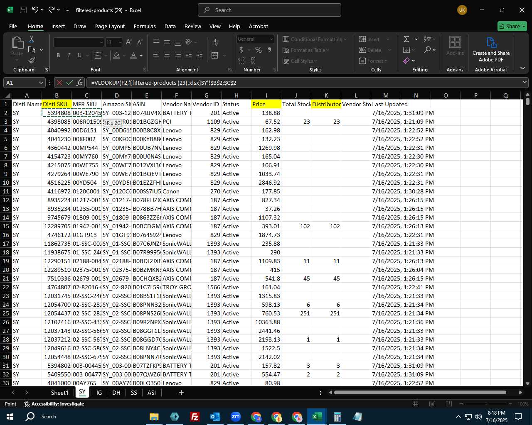Redo the last action

pyautogui.click(x=52, y=10)
